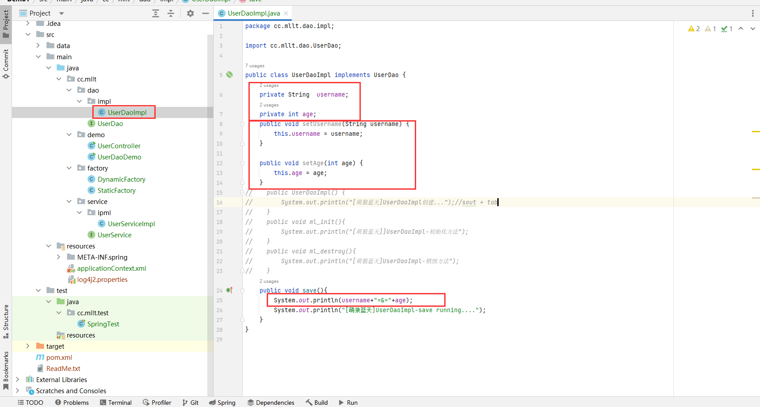The height and width of the screenshot is (407, 760).
Task: Open the Terminal tool window
Action: (x=116, y=402)
